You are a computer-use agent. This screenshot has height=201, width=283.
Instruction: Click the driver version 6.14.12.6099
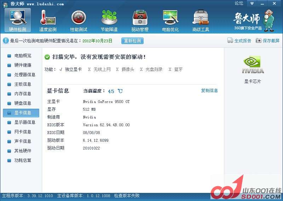point(96,140)
